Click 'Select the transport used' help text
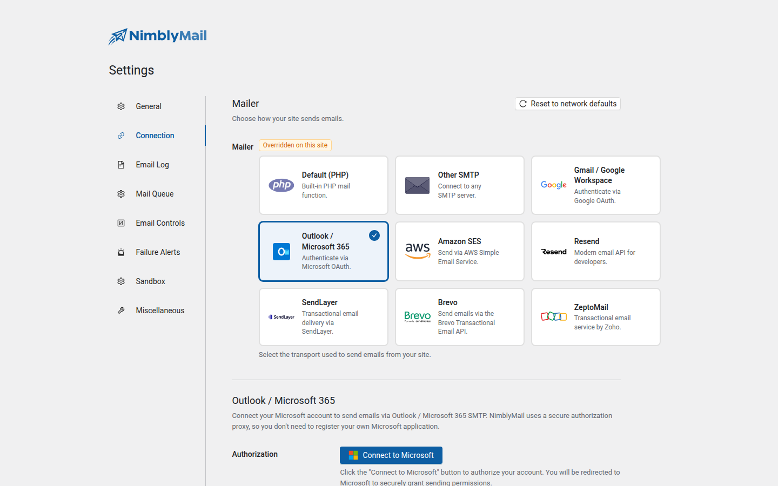Viewport: 778px width, 486px height. pyautogui.click(x=345, y=355)
